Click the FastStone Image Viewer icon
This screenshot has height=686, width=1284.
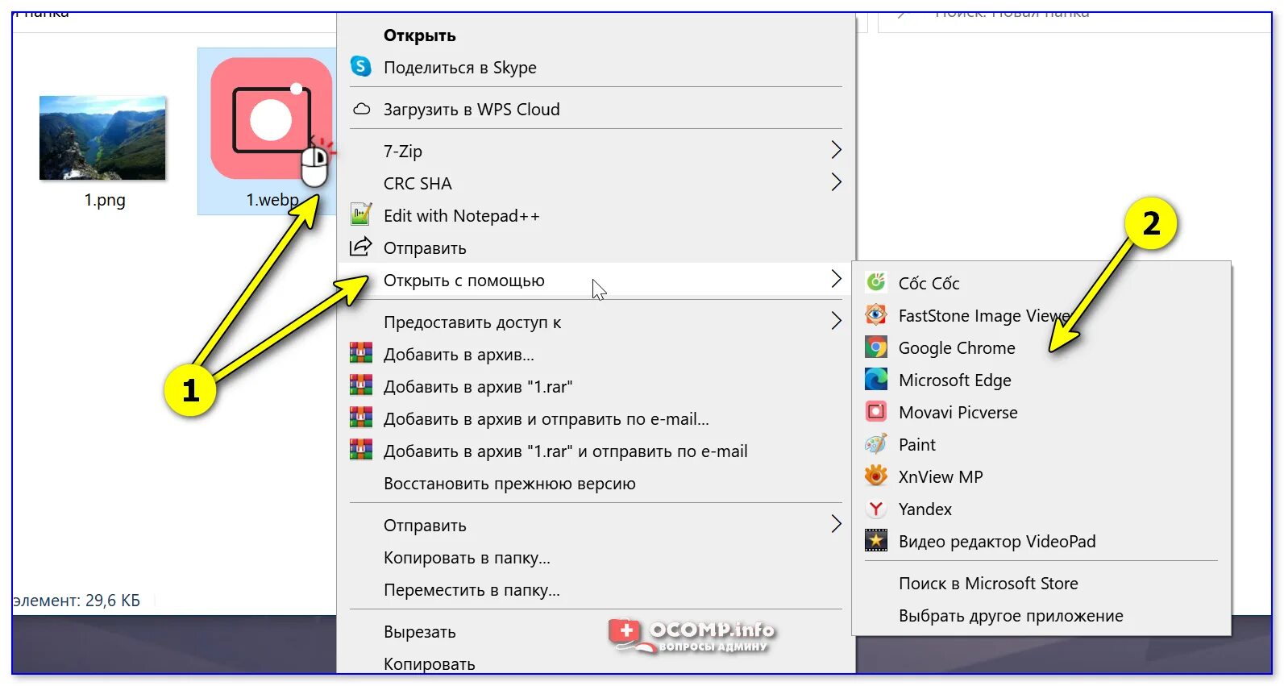(x=876, y=314)
